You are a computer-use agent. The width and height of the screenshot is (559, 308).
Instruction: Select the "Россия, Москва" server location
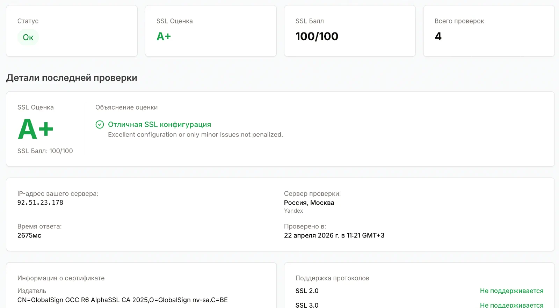pyautogui.click(x=309, y=203)
